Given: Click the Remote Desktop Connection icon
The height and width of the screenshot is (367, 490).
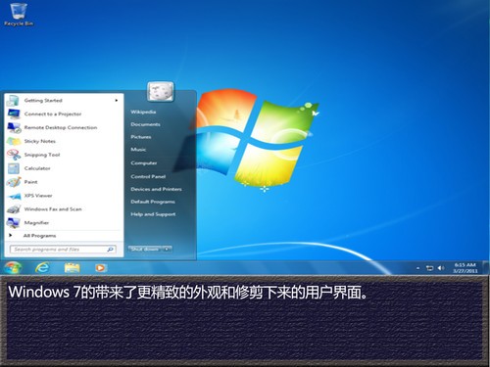Looking at the screenshot, I should [14, 127].
